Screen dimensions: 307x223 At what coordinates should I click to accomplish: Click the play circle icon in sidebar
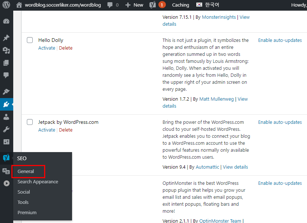click(7, 183)
